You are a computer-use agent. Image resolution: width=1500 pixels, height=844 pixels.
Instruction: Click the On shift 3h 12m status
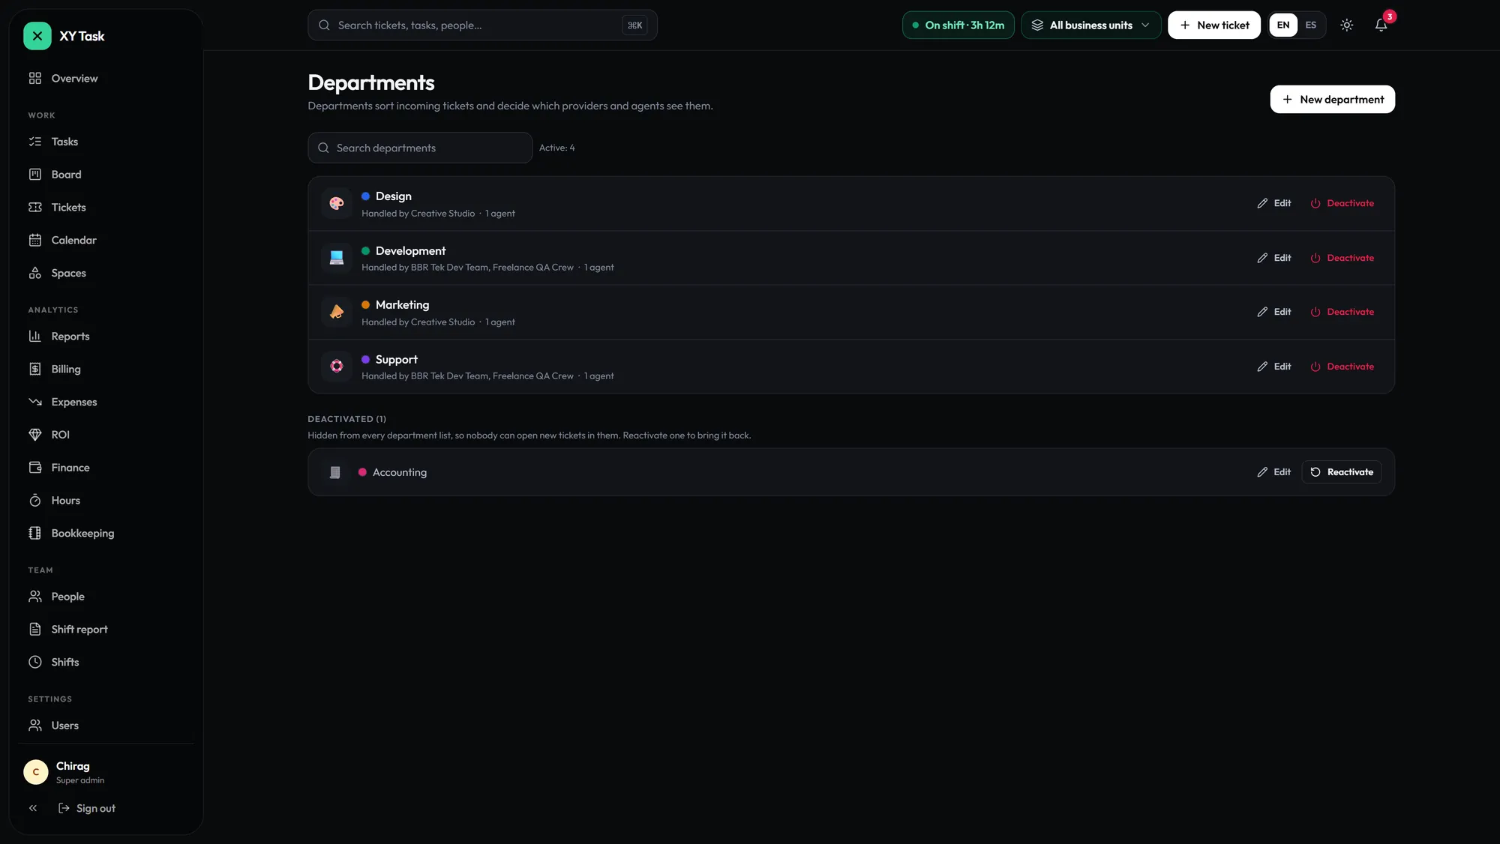pos(958,25)
